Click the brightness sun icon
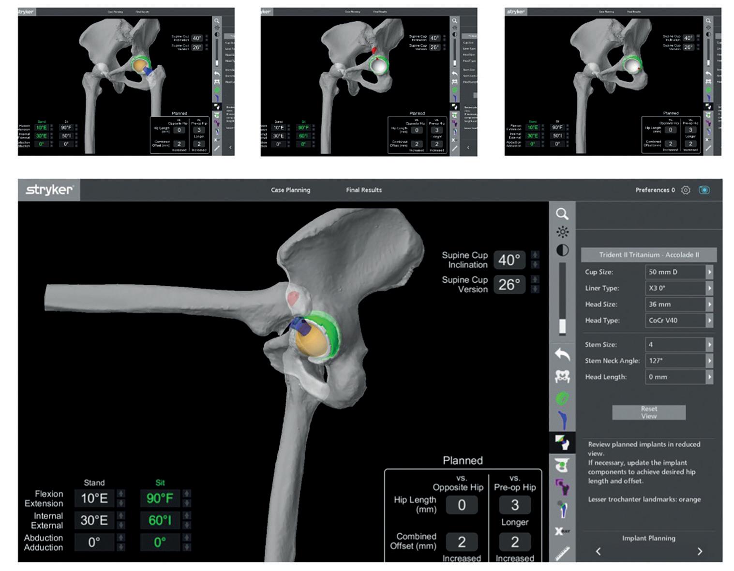 pos(562,232)
